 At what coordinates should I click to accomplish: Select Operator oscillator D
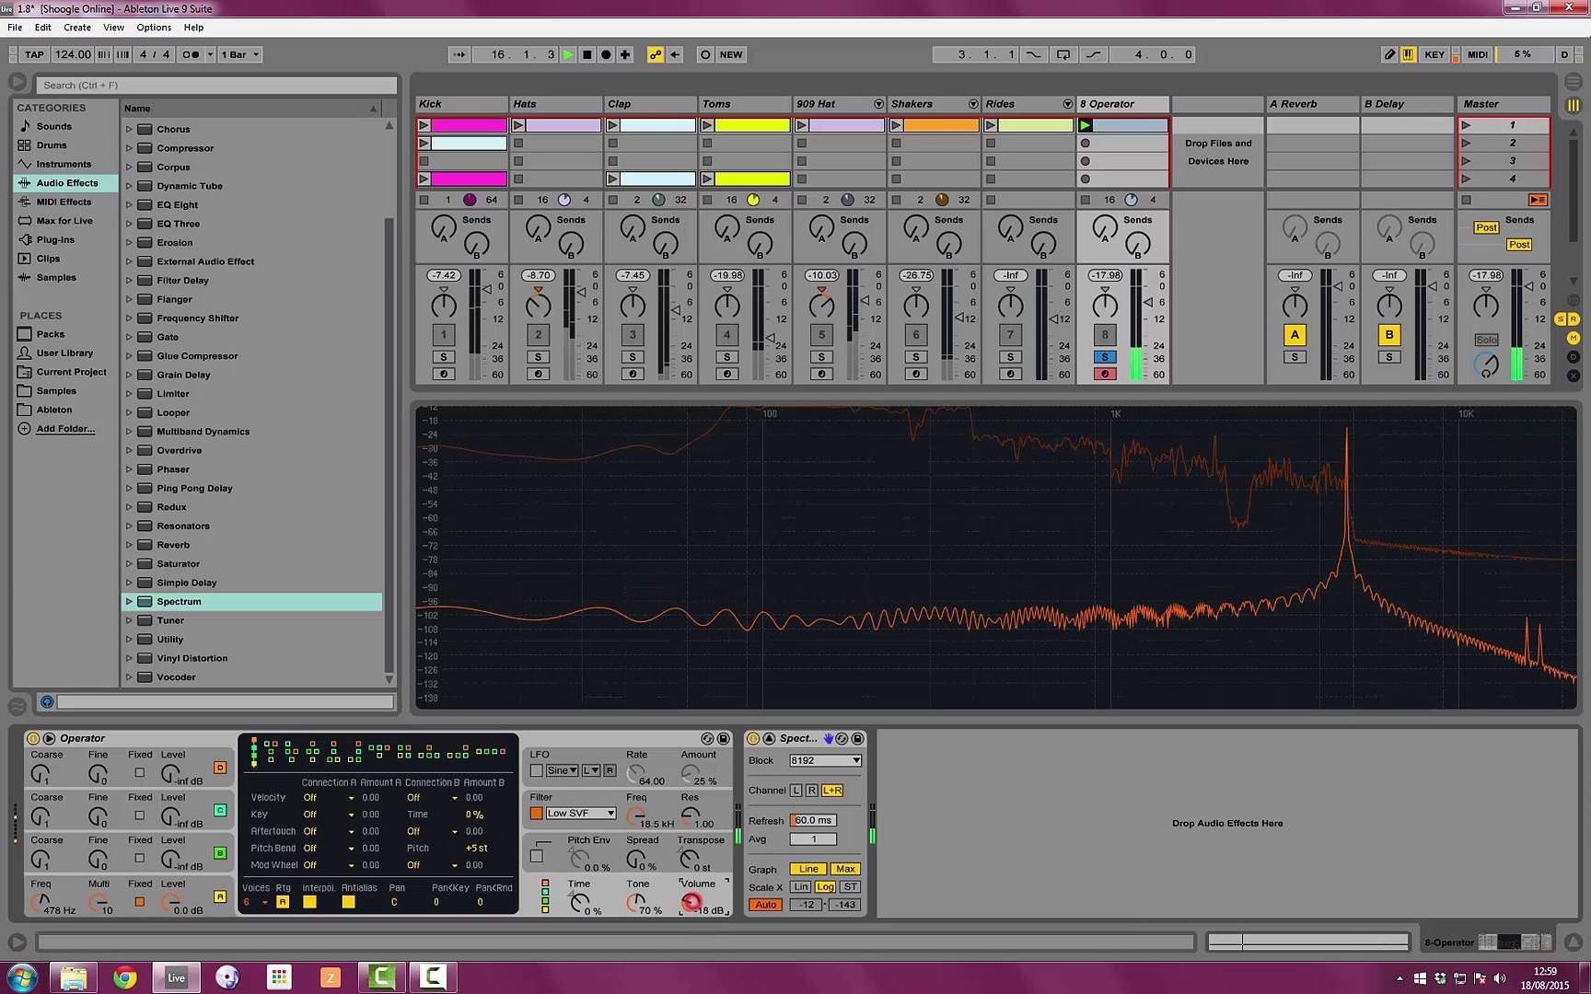(x=220, y=768)
